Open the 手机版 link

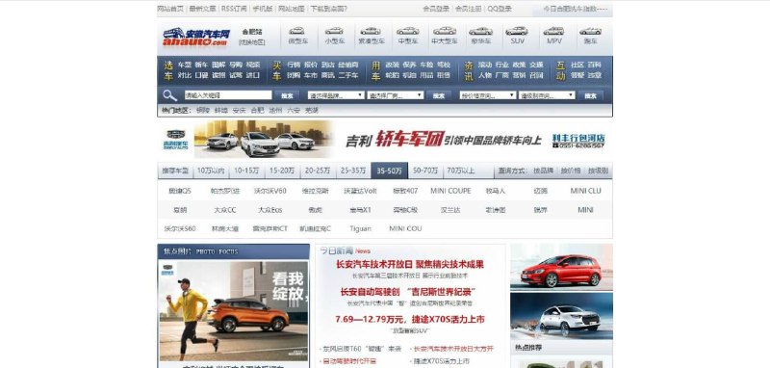click(263, 9)
